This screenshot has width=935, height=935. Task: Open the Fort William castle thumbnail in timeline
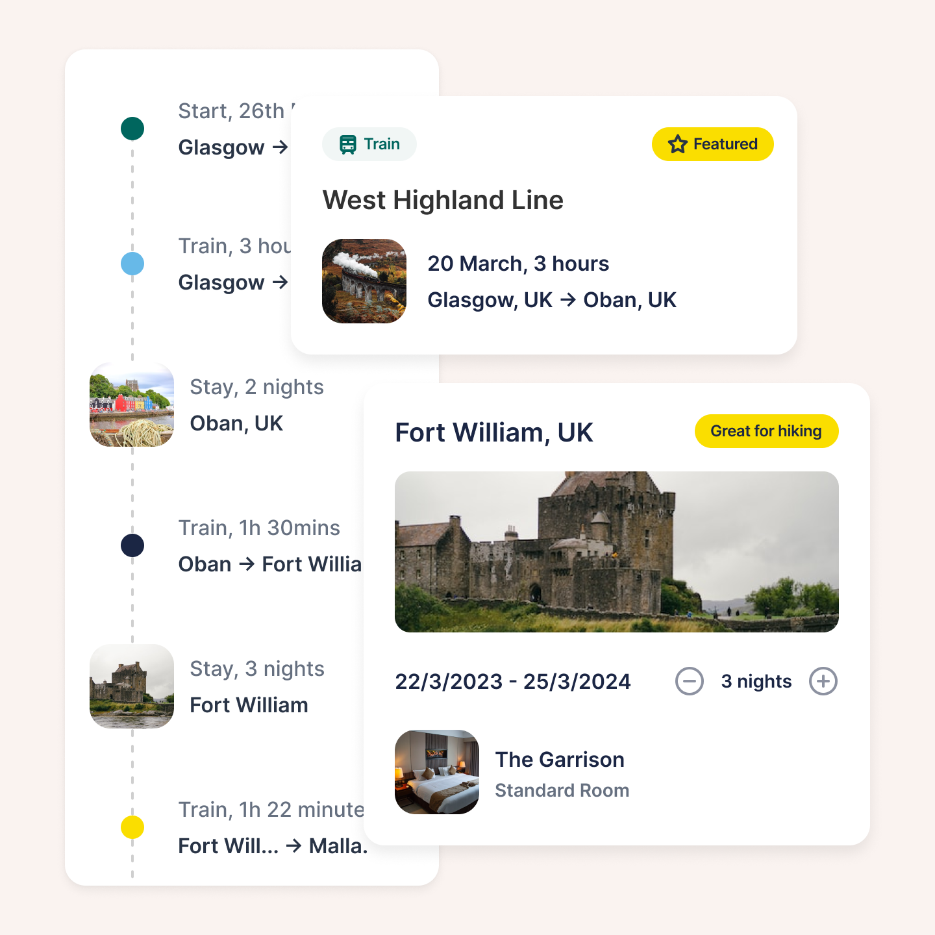click(132, 686)
